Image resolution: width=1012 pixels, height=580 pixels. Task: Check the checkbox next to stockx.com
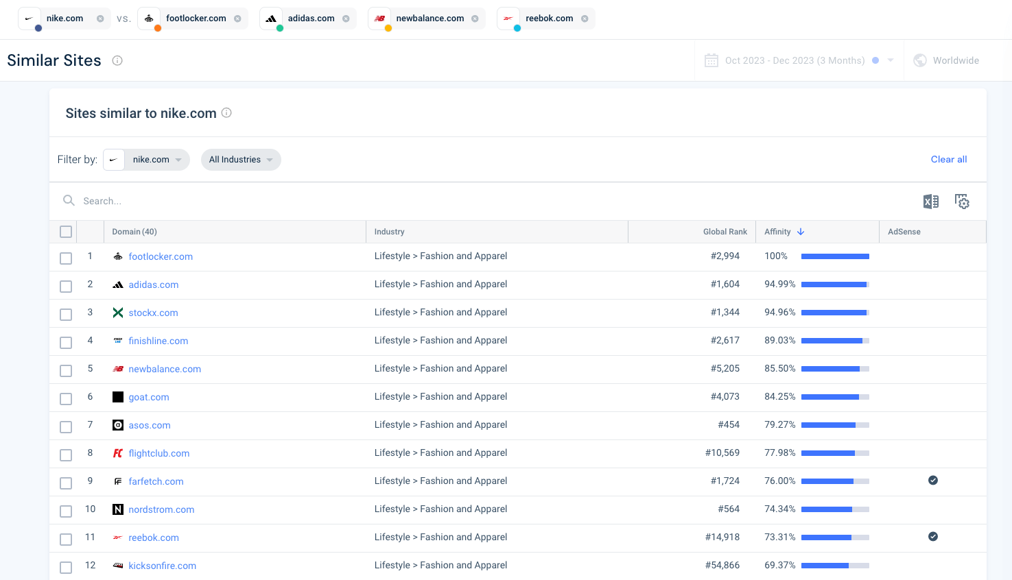click(65, 314)
